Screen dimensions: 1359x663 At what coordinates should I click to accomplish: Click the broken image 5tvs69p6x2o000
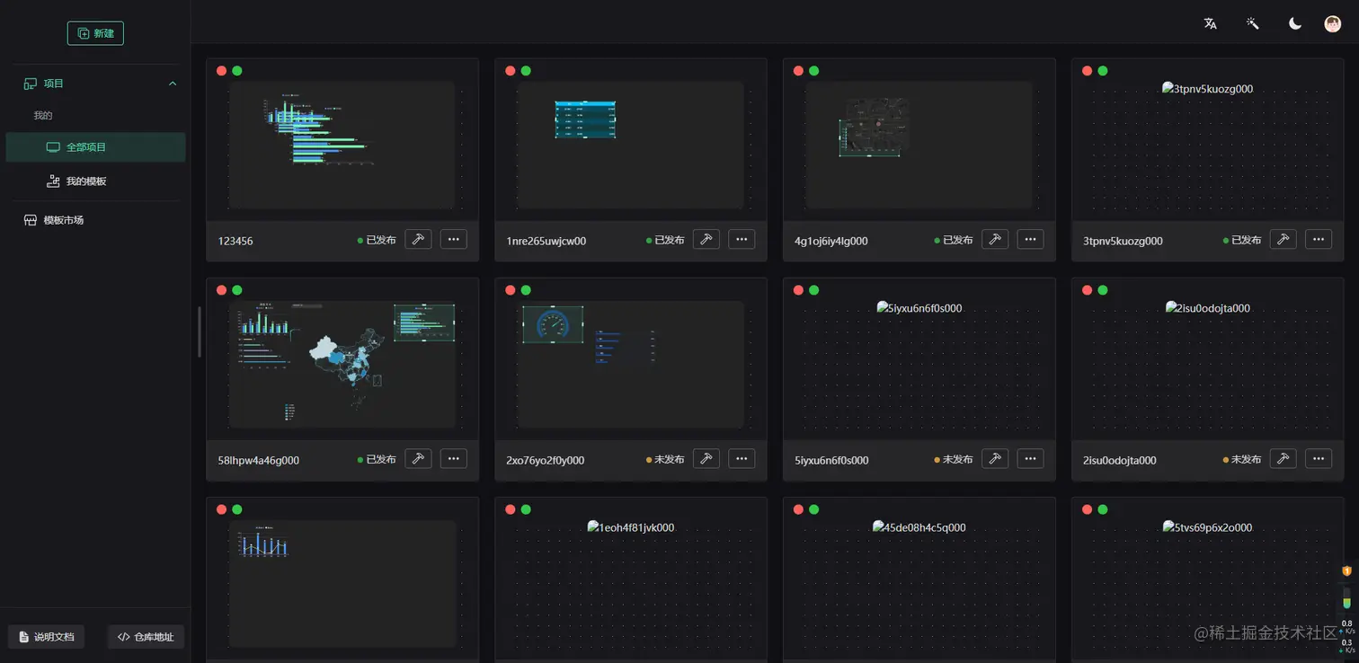(1208, 527)
